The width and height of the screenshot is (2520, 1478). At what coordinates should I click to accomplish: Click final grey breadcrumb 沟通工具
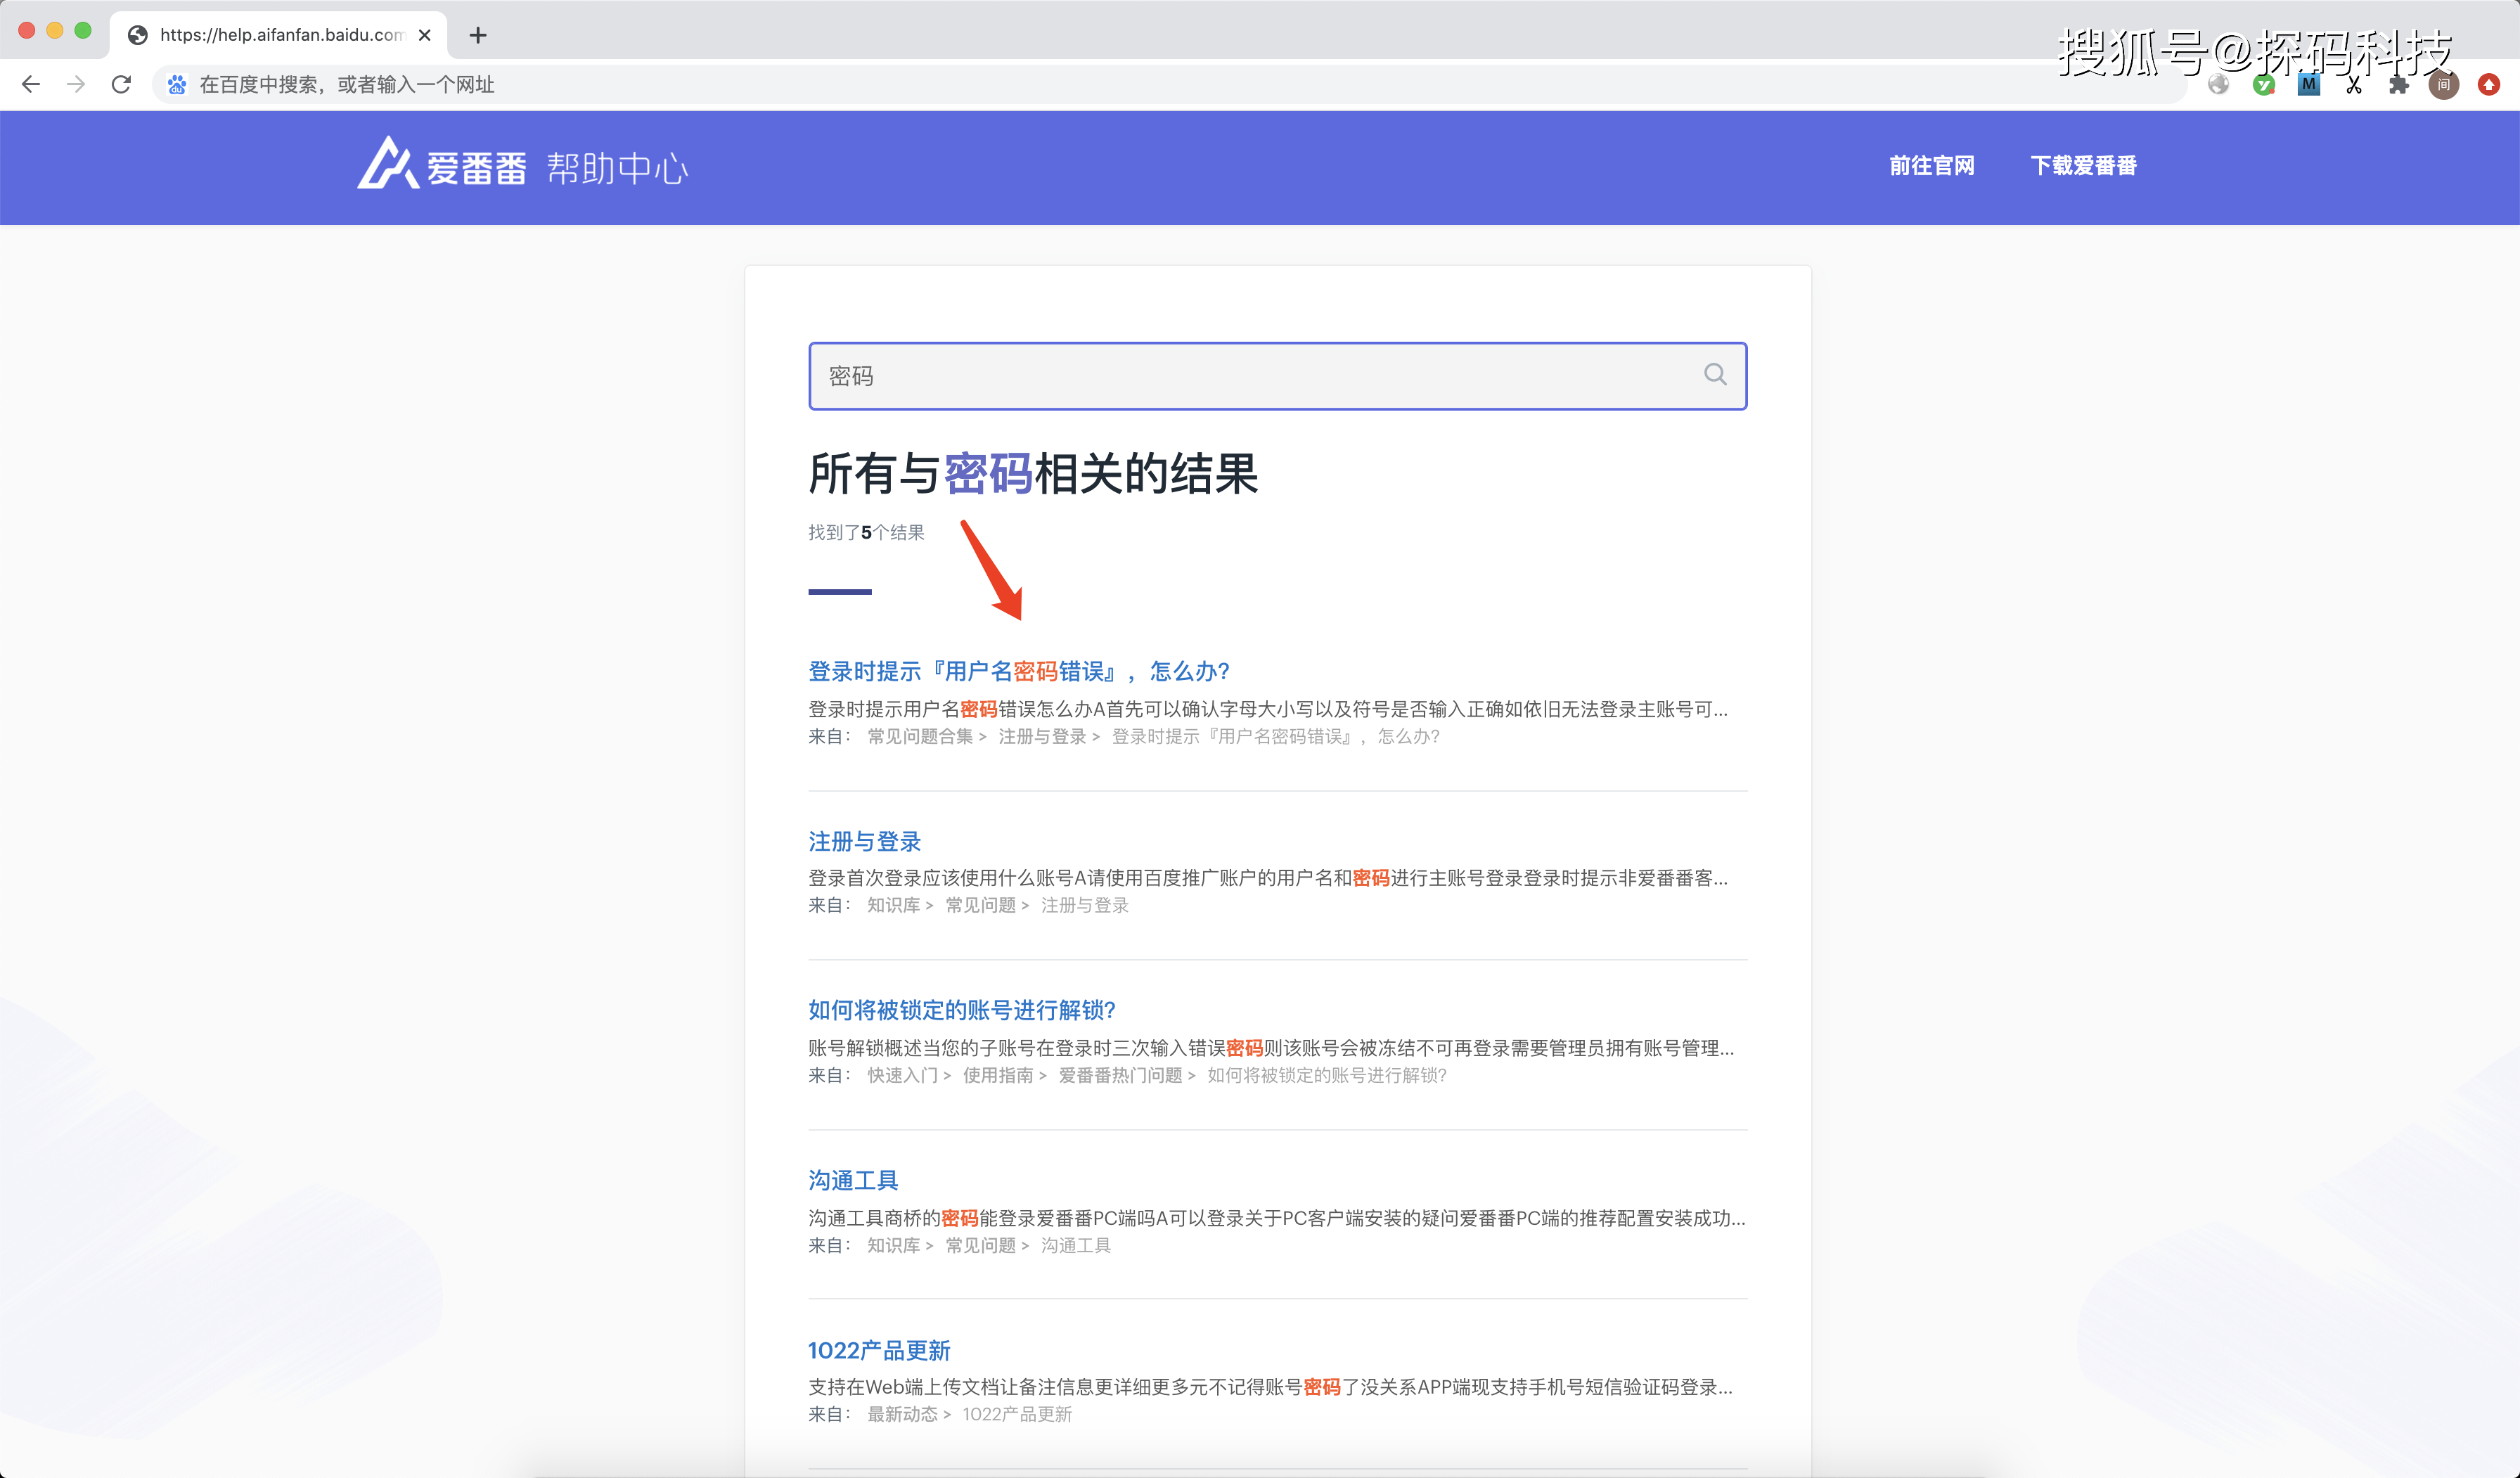(1076, 1246)
